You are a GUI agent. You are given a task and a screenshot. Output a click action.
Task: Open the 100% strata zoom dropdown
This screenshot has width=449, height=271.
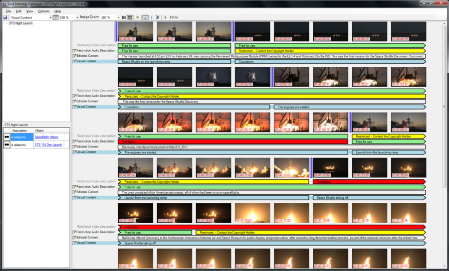[77, 17]
